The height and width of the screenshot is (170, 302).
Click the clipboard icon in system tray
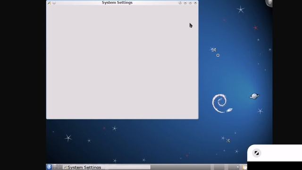[244, 167]
